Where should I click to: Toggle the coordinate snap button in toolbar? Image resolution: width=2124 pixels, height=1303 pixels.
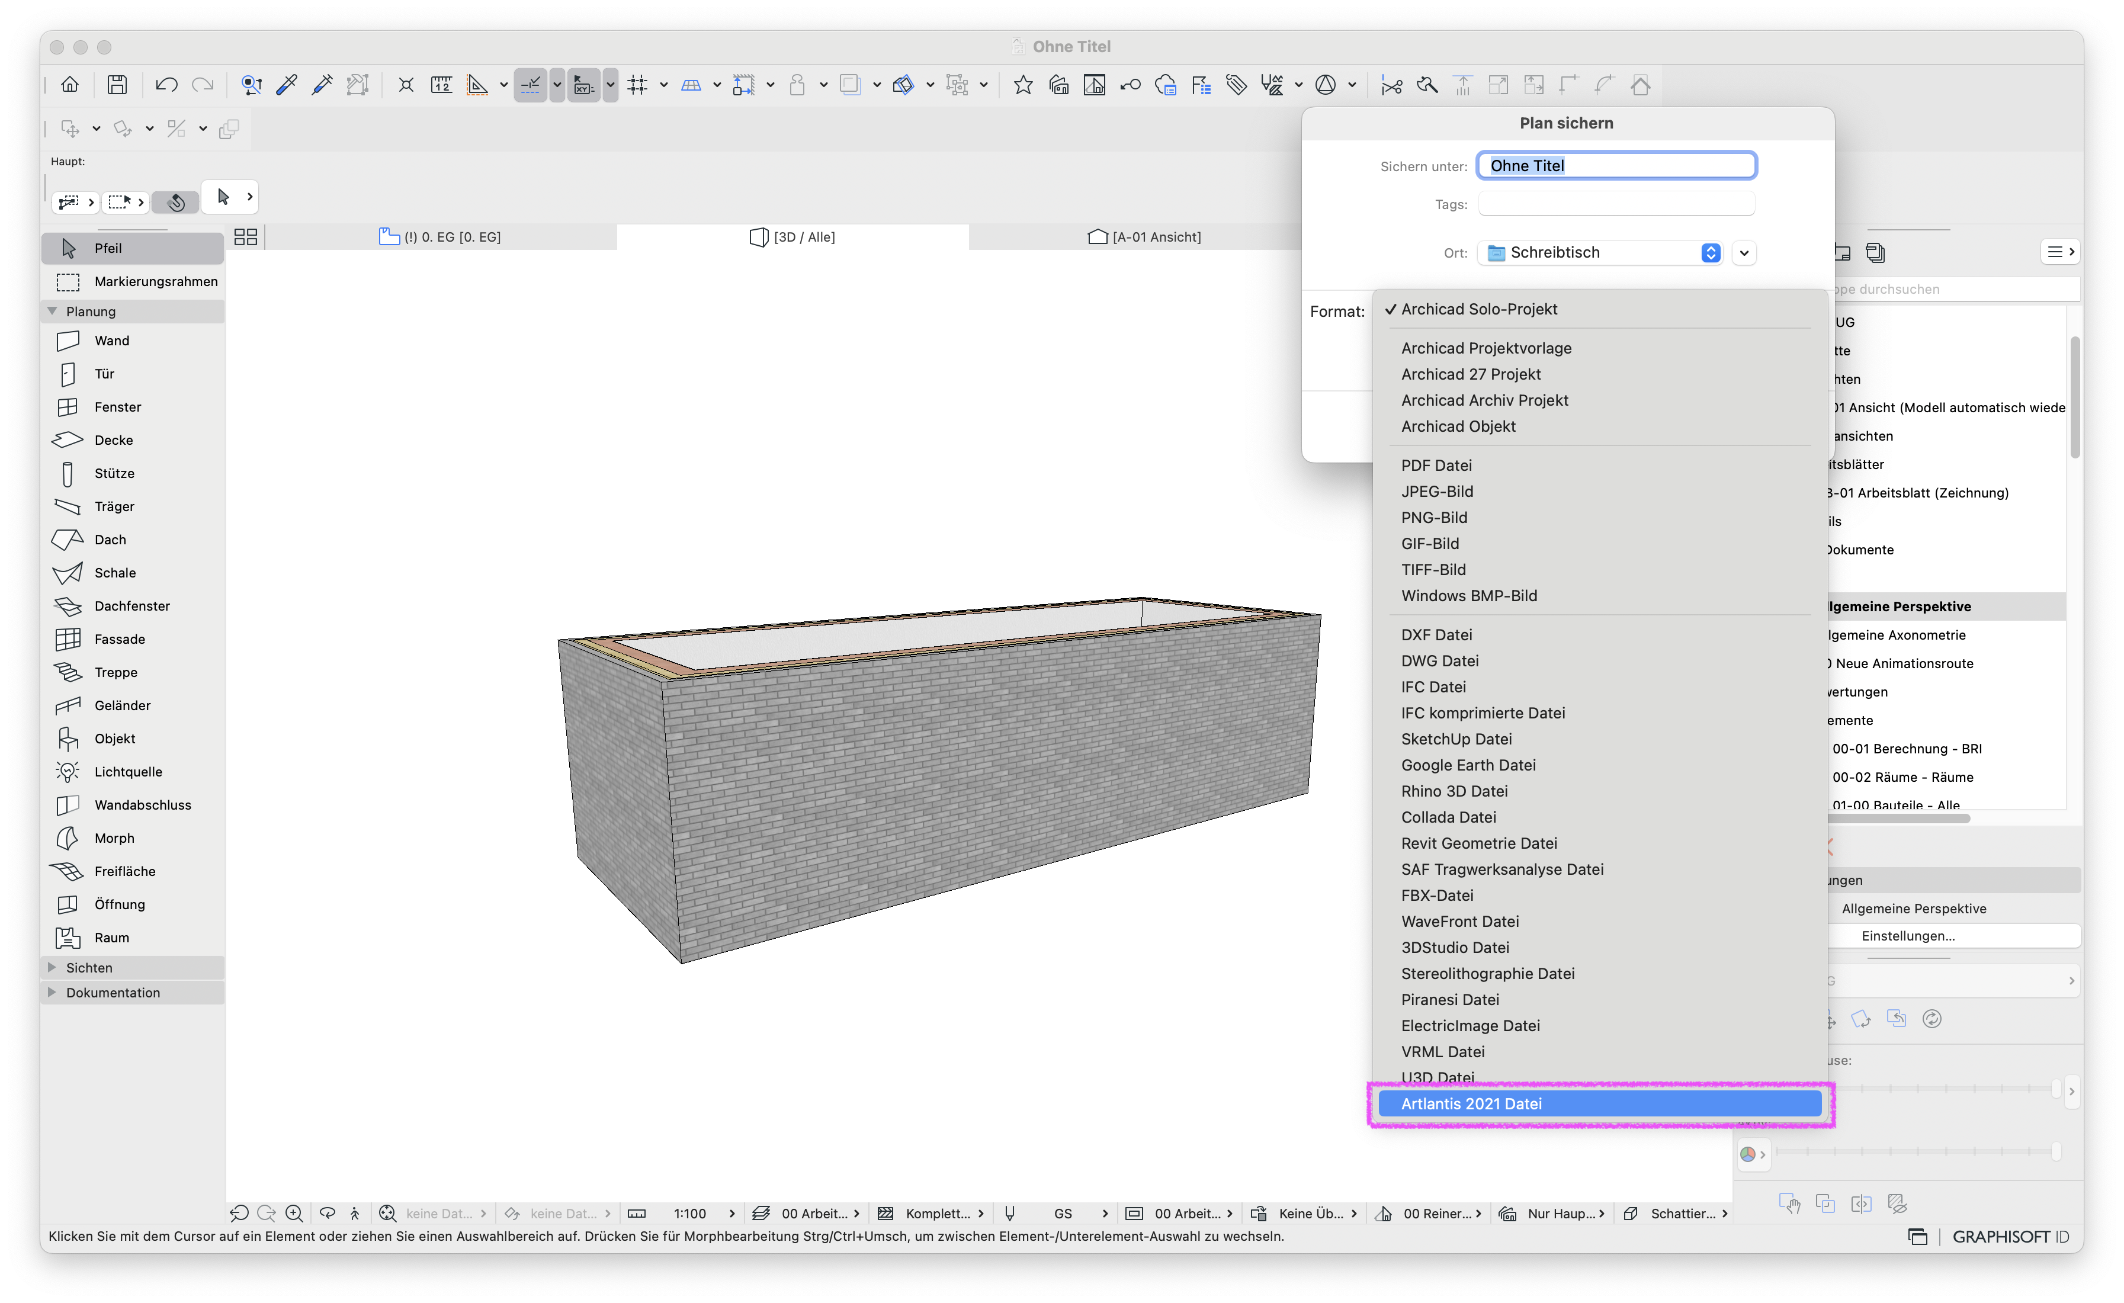tap(583, 85)
